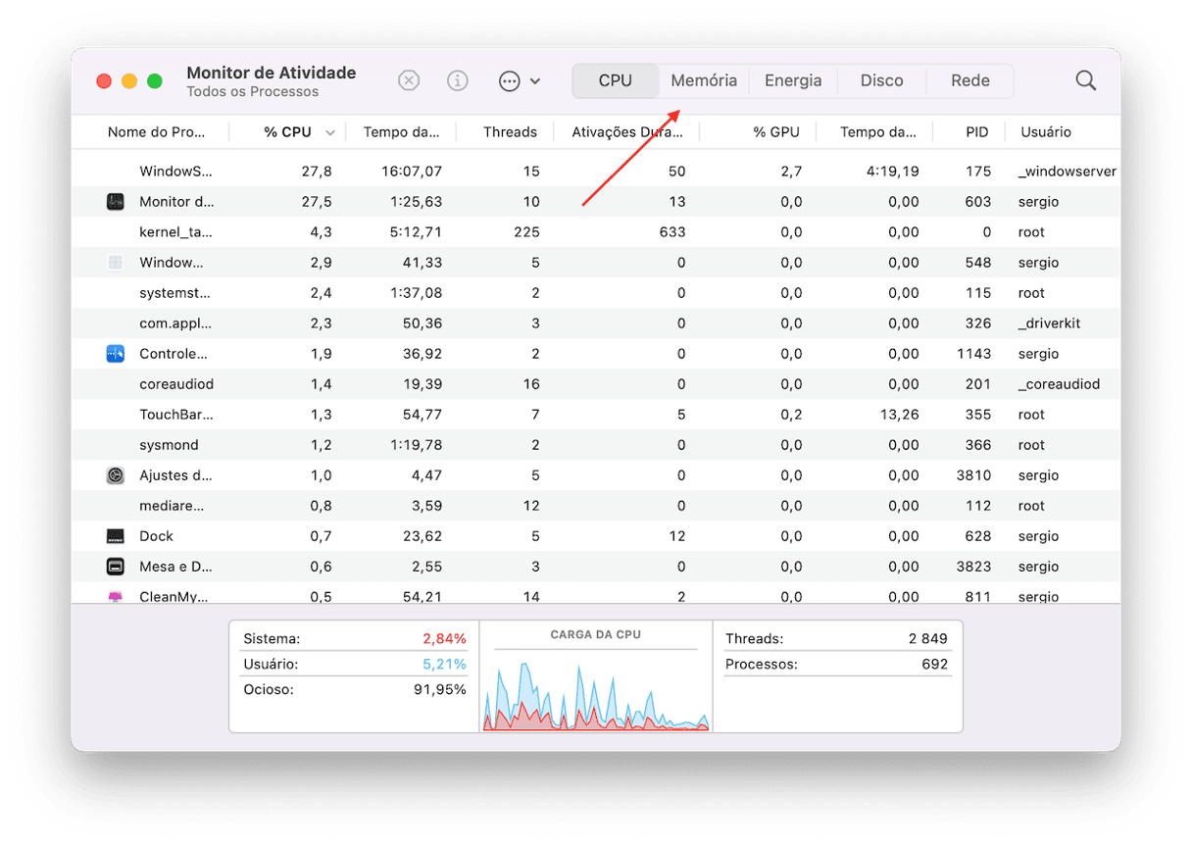Sort by the Usuário column header

click(1046, 132)
